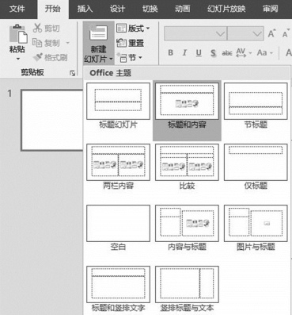Click the strikethrough abc icon
292x315 pixels.
click(x=227, y=53)
